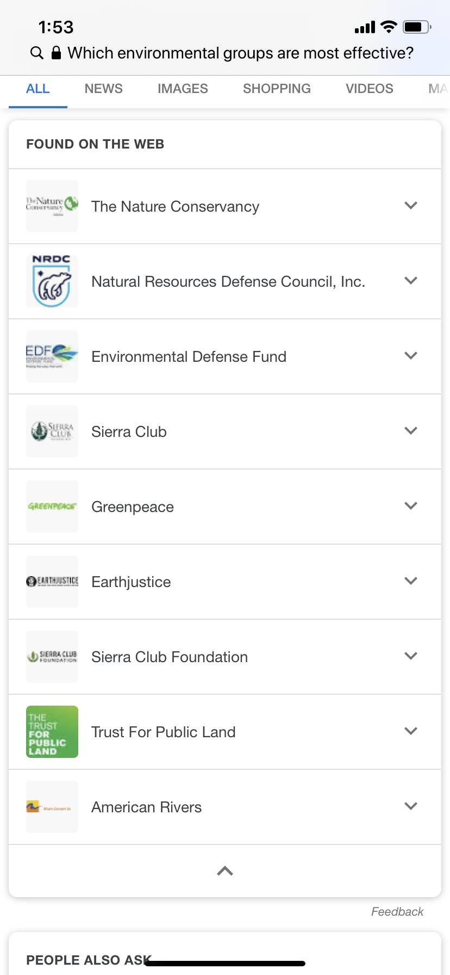Tap the Sierra Club logo
450x975 pixels.
[x=52, y=431]
